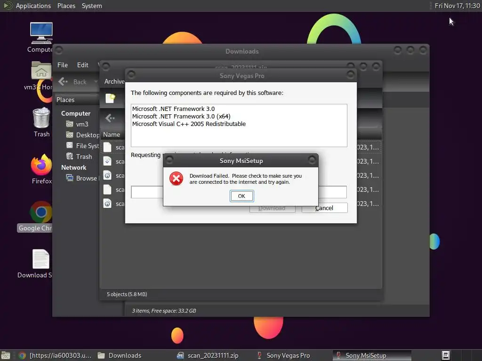
Task: Select Microsoft .NET Framework 3.0 (x64) entry
Action: coord(181,117)
